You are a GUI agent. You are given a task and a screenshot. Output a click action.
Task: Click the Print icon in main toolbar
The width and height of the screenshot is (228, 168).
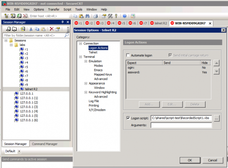pos(96,16)
